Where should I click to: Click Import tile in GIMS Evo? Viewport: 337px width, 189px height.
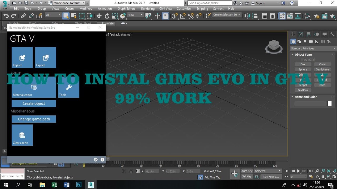click(x=22, y=57)
